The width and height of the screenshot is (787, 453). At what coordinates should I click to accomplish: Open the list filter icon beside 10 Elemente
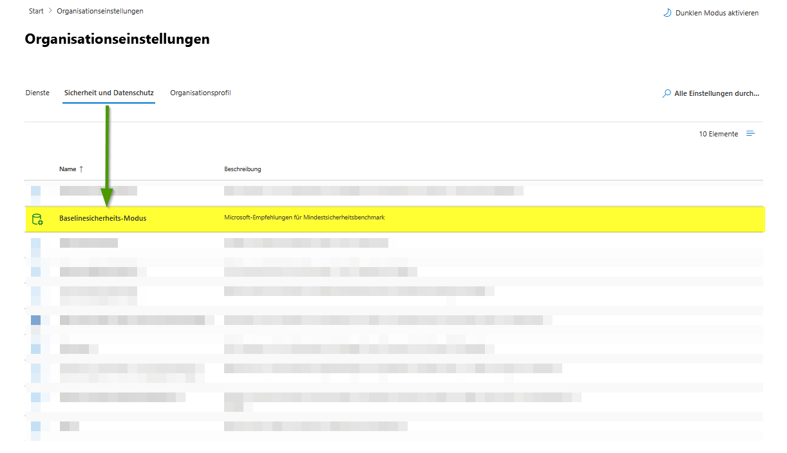pyautogui.click(x=750, y=134)
